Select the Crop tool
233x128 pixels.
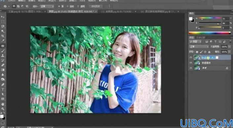coord(3,36)
